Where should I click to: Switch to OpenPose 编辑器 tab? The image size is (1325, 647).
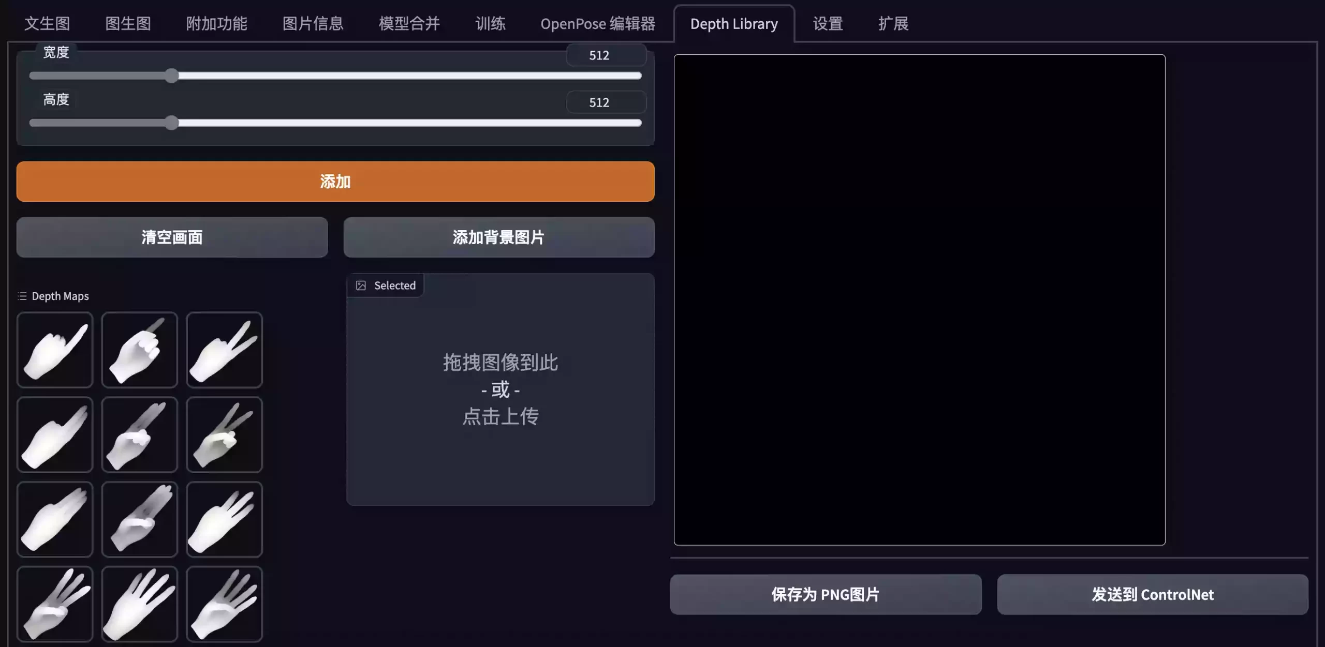point(597,23)
